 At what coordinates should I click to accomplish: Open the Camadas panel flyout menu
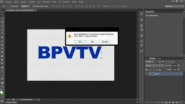[x=184, y=58]
